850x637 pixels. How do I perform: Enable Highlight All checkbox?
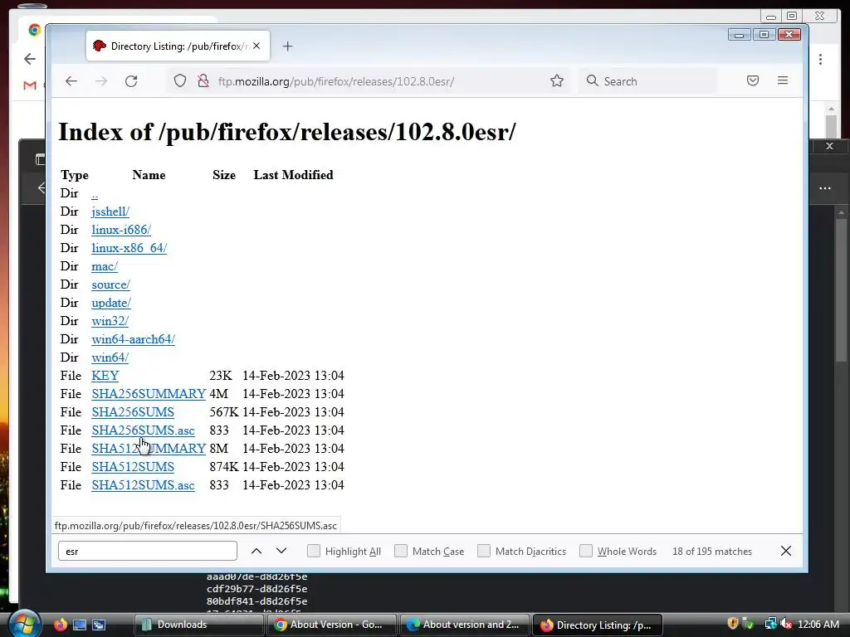pos(313,551)
